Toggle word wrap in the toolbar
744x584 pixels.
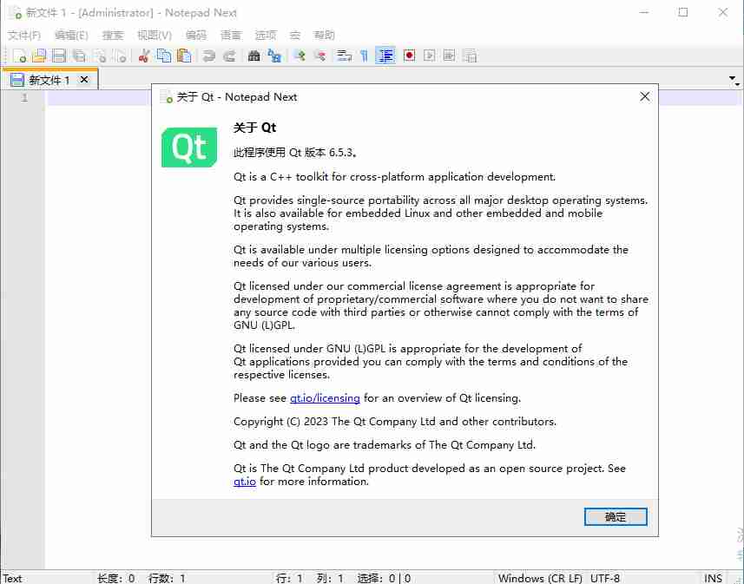[344, 56]
